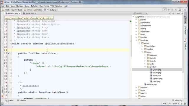189x106 pixels.
Task: Open the Favorites side tool window tab
Action: click(x=2, y=91)
